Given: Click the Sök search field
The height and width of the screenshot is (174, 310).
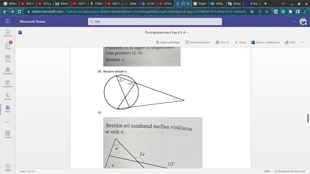Looking at the screenshot, I should point(155,22).
